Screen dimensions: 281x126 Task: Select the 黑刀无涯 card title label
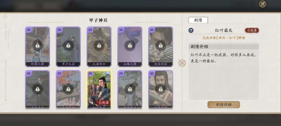pyautogui.click(x=68, y=64)
